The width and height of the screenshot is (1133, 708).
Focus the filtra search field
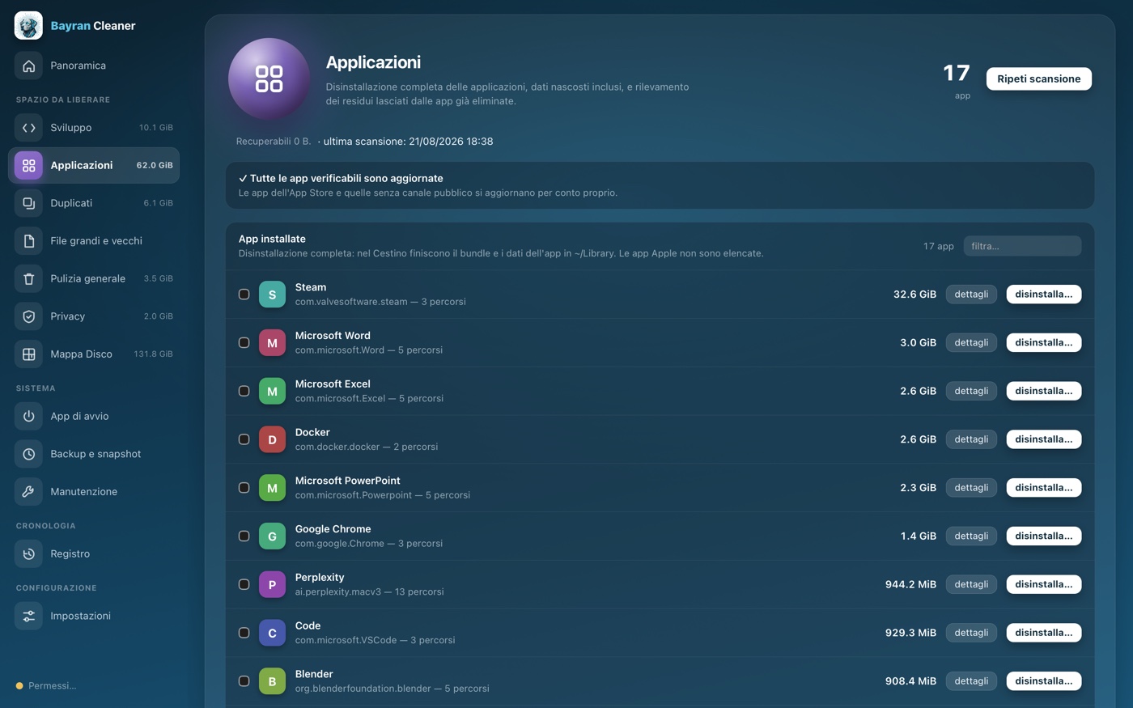pyautogui.click(x=1022, y=246)
